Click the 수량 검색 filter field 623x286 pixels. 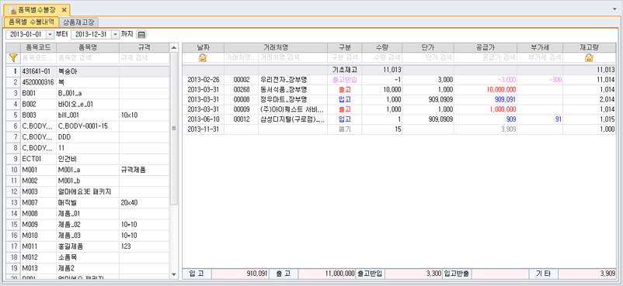point(382,58)
